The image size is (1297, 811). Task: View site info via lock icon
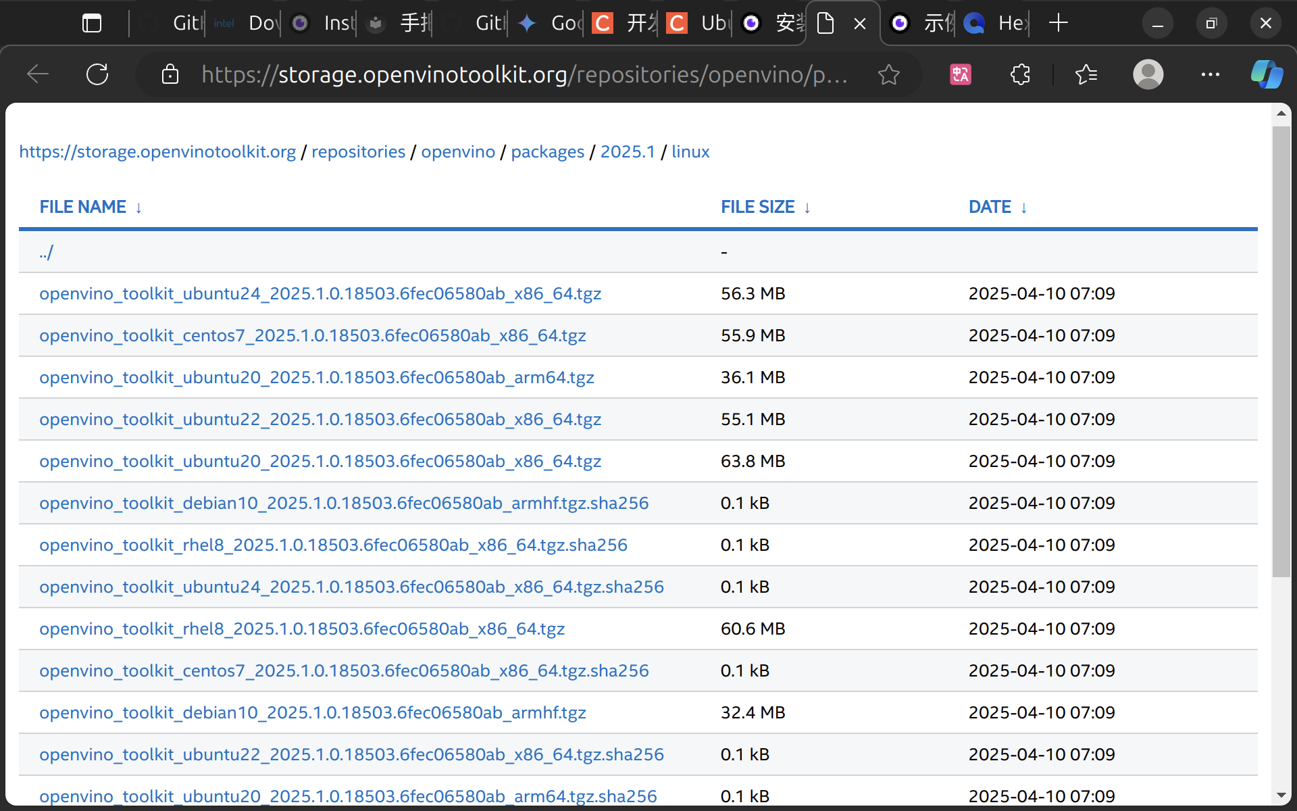[170, 74]
